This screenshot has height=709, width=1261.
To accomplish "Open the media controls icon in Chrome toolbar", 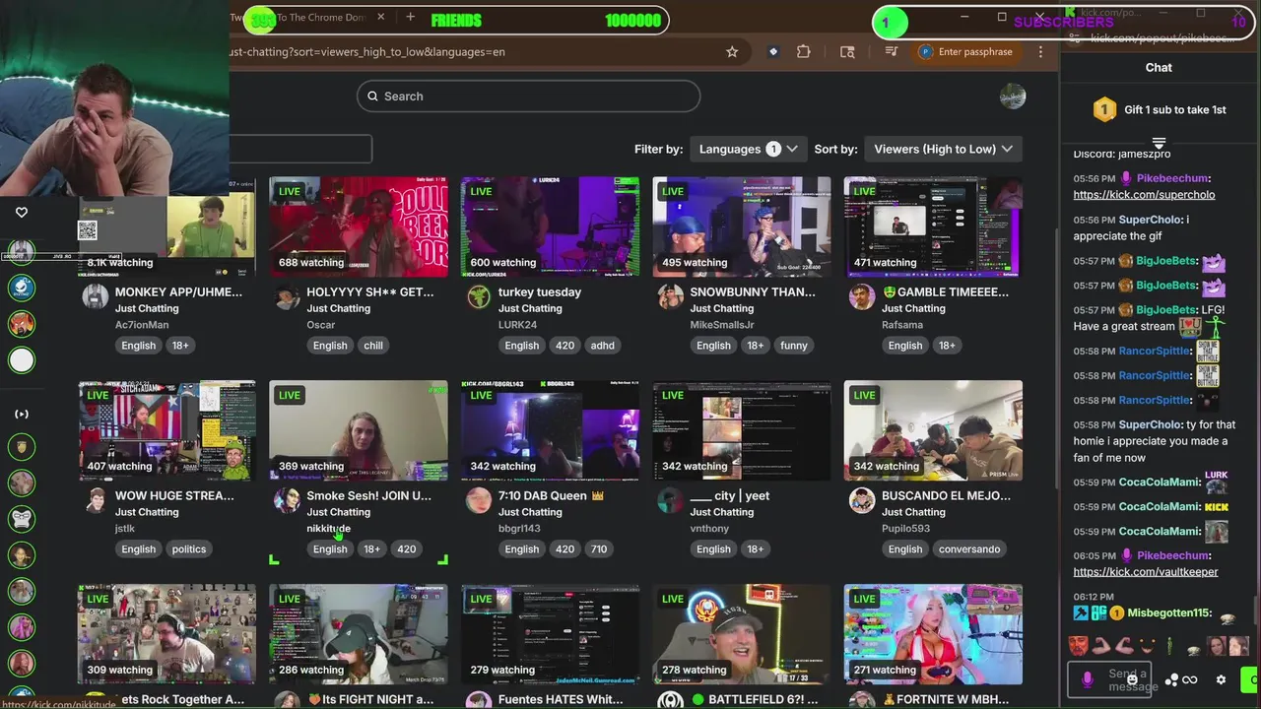I will point(892,52).
